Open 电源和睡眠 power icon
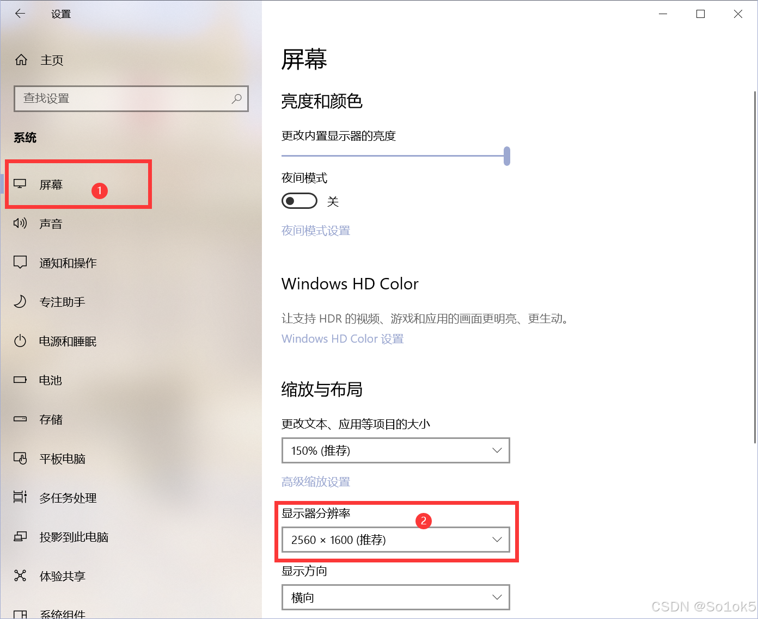Image resolution: width=758 pixels, height=619 pixels. click(20, 341)
